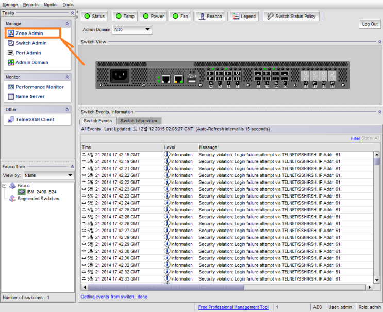Switch to the Switch Information tab
This screenshot has width=383, height=312.
tap(139, 121)
